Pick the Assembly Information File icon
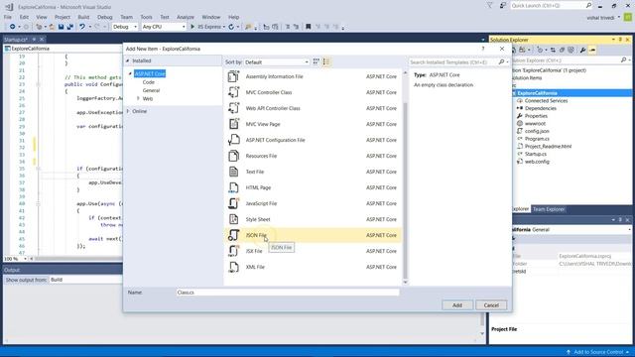This screenshot has height=357, width=635. (234, 76)
